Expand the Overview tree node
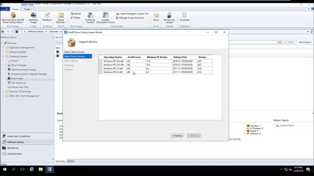Screen dimensions: 314x176 tap(2, 43)
